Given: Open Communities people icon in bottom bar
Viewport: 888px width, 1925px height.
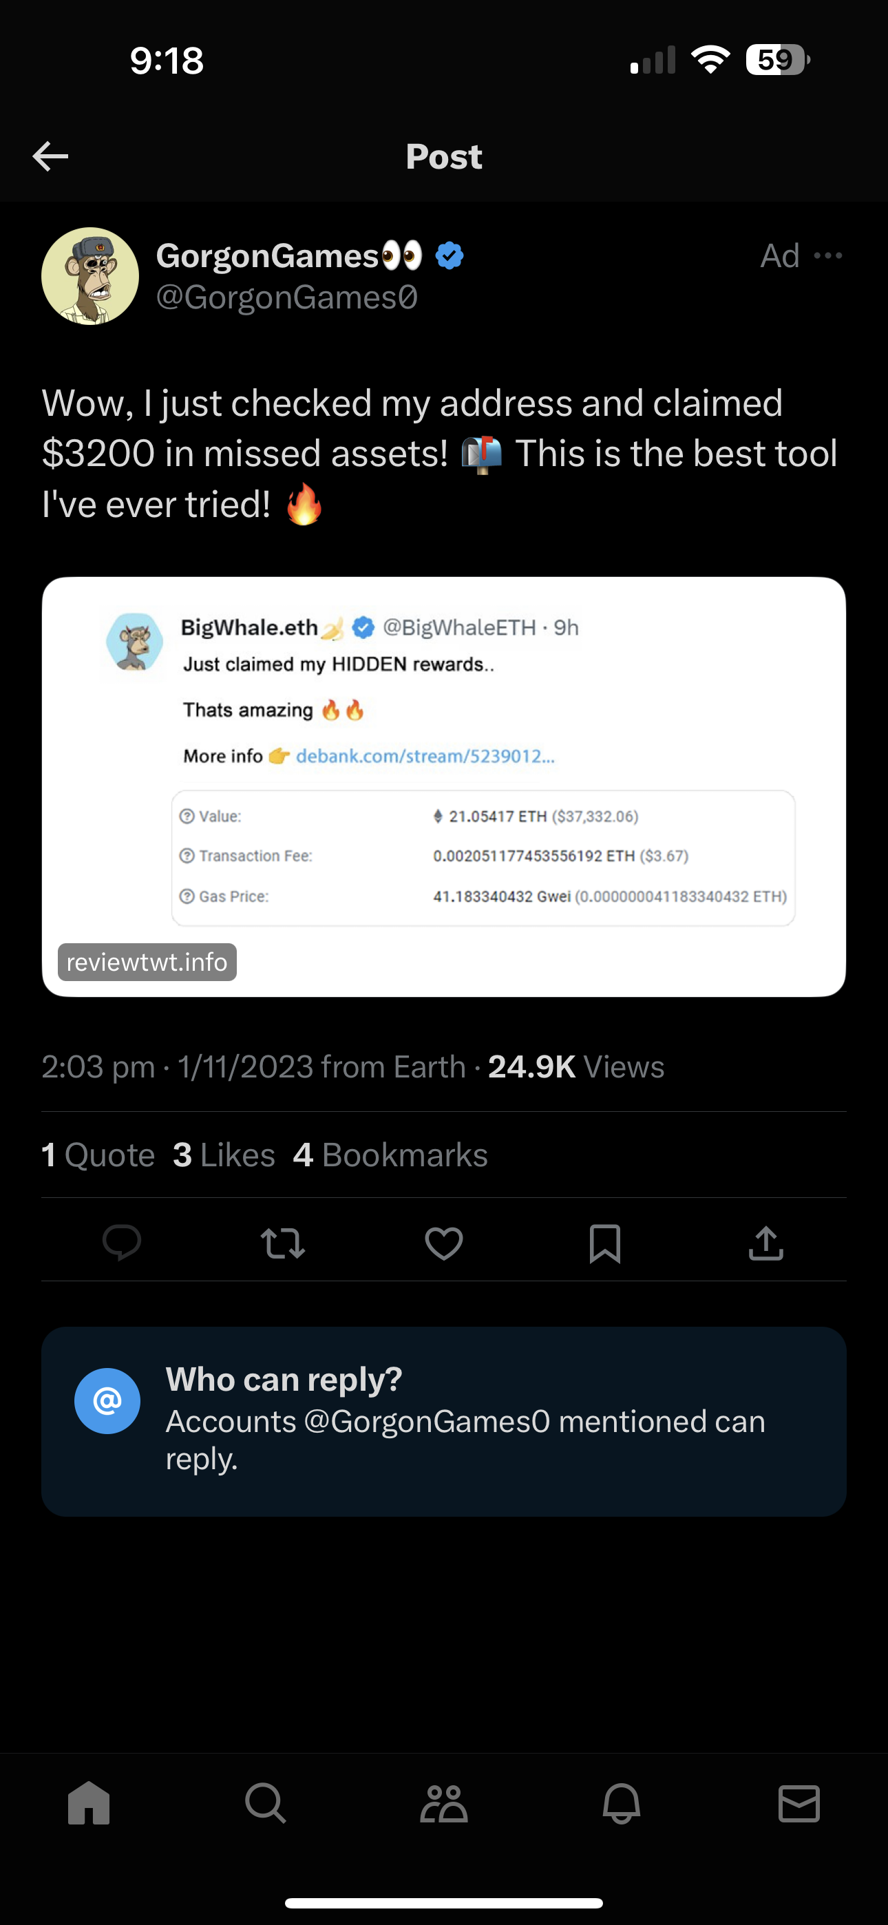Looking at the screenshot, I should click(x=444, y=1804).
